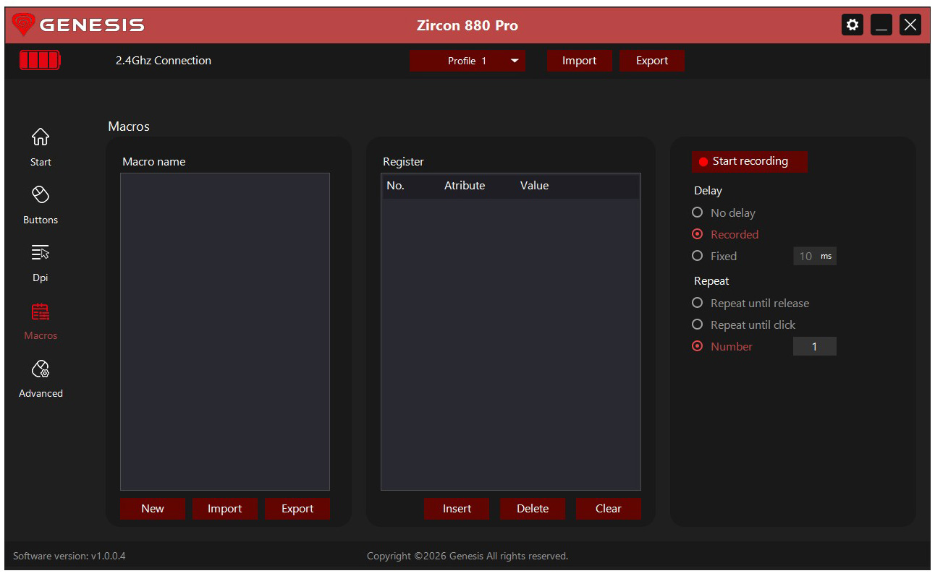Click Insert under the Register table

[457, 509]
